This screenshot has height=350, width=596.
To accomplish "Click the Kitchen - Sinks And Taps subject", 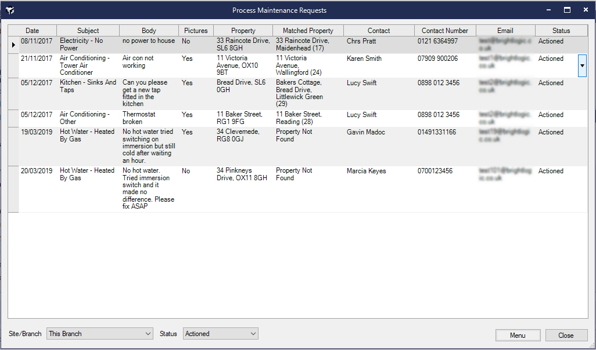I will click(x=88, y=86).
